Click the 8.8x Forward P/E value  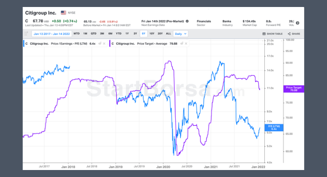pos(269,21)
